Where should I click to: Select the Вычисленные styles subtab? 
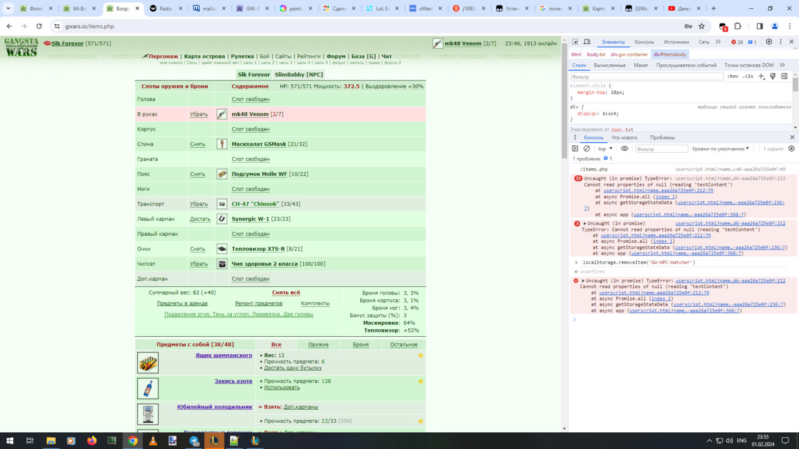coord(609,65)
